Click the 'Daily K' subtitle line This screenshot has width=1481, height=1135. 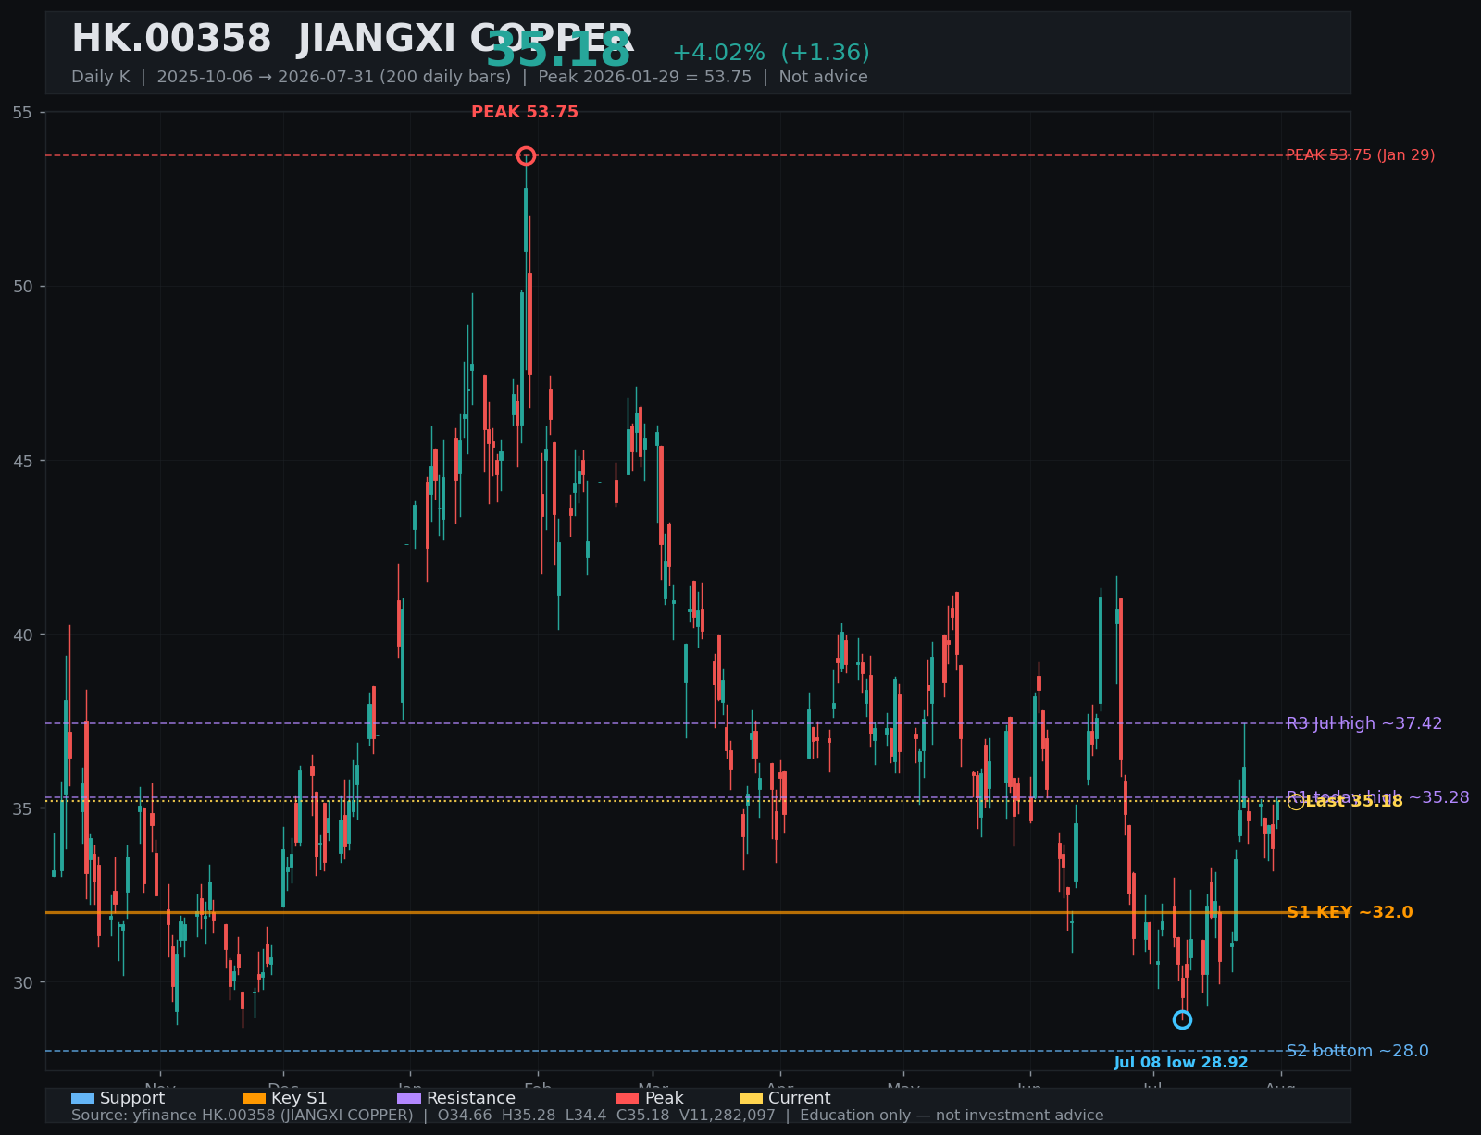pos(469,77)
